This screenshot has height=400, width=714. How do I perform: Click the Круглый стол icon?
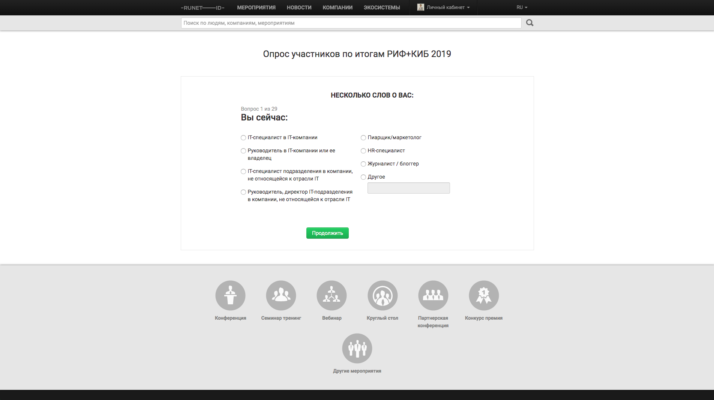[x=382, y=295]
